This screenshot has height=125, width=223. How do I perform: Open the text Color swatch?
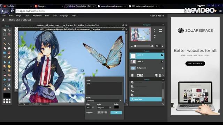click(x=116, y=107)
